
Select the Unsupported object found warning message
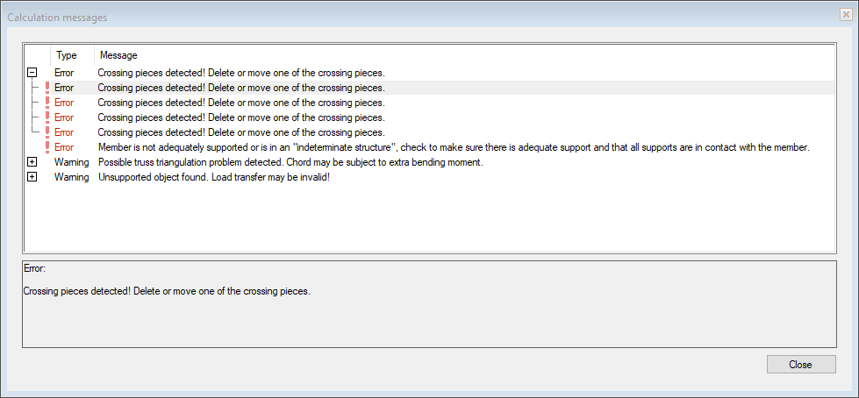(x=213, y=177)
